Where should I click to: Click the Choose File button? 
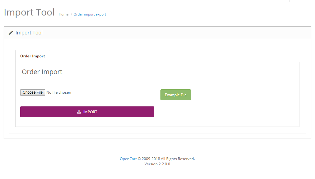(x=33, y=92)
